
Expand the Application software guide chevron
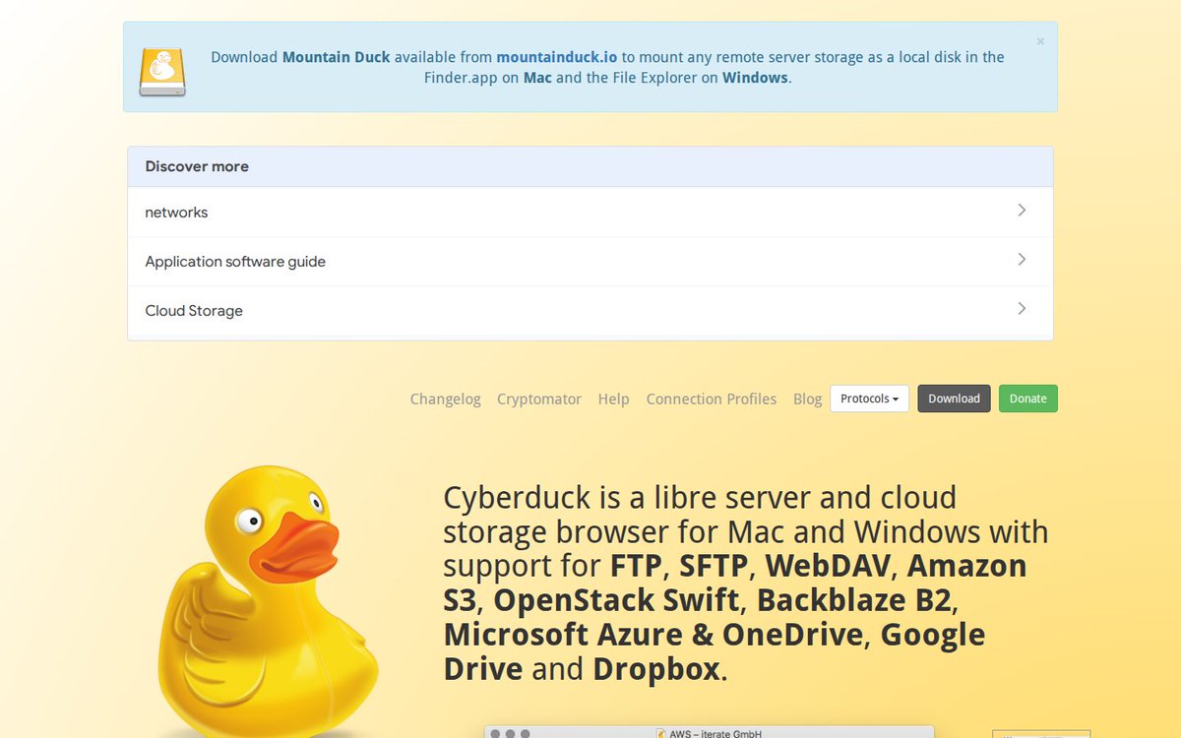[1022, 260]
